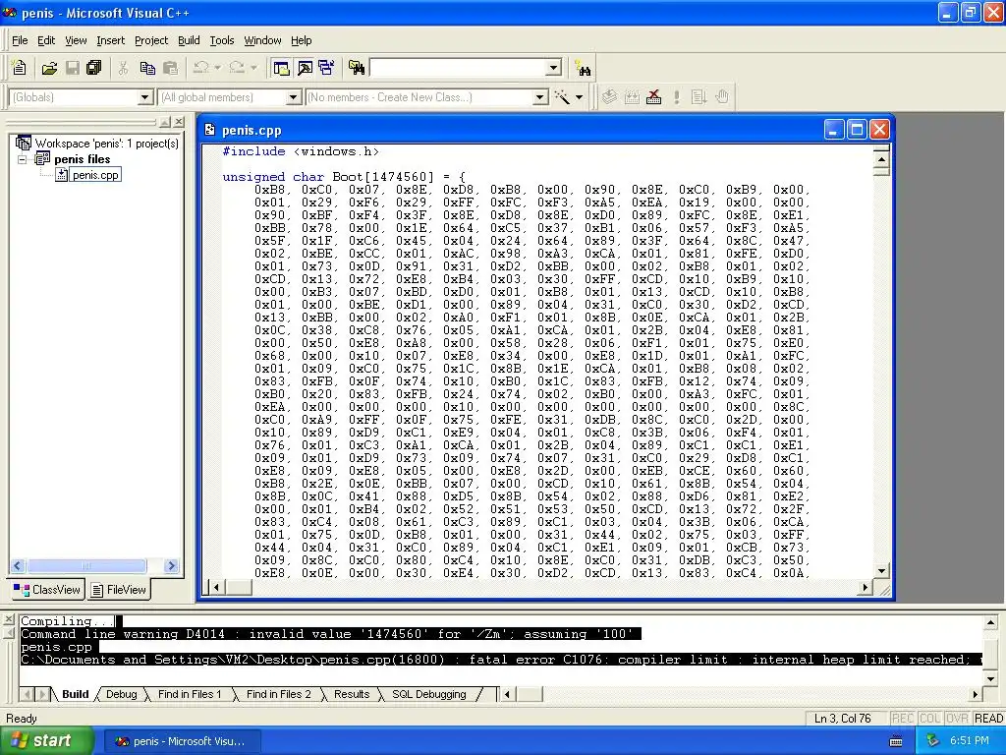1006x755 pixels.
Task: Insert a breakpoint with the hand icon
Action: coord(722,97)
